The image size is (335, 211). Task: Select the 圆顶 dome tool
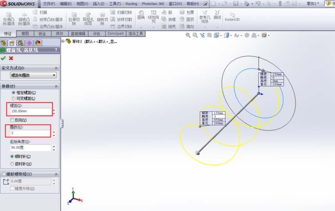[187, 19]
